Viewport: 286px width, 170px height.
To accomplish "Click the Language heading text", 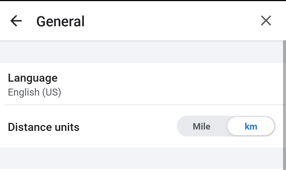I will [33, 78].
